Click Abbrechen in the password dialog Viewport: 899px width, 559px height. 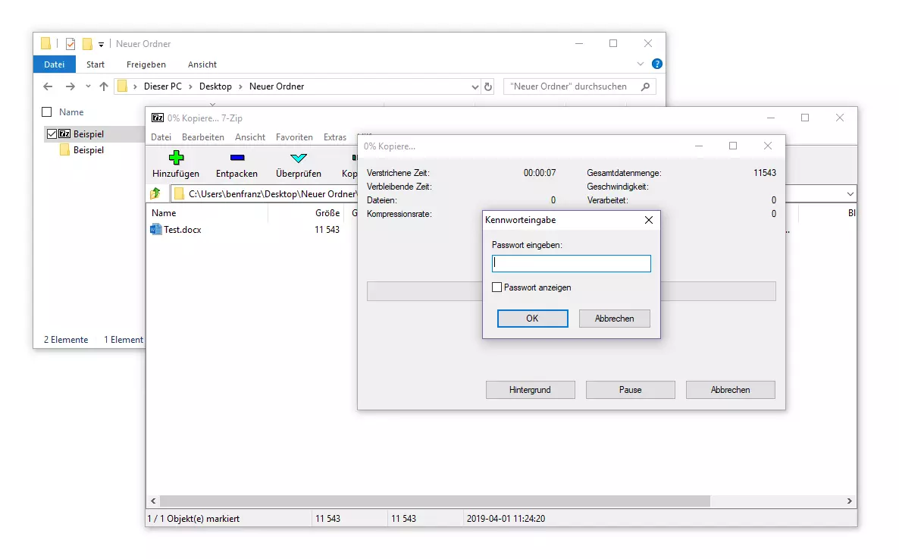[x=615, y=319]
